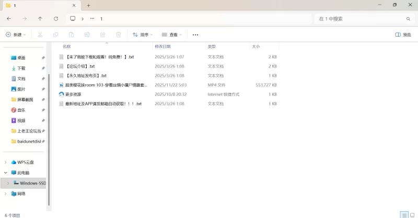Click the Rename icon in toolbar
This screenshot has width=418, height=218.
[87, 35]
